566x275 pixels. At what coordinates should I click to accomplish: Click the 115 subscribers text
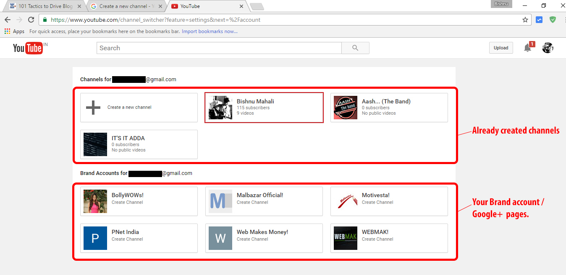point(253,108)
